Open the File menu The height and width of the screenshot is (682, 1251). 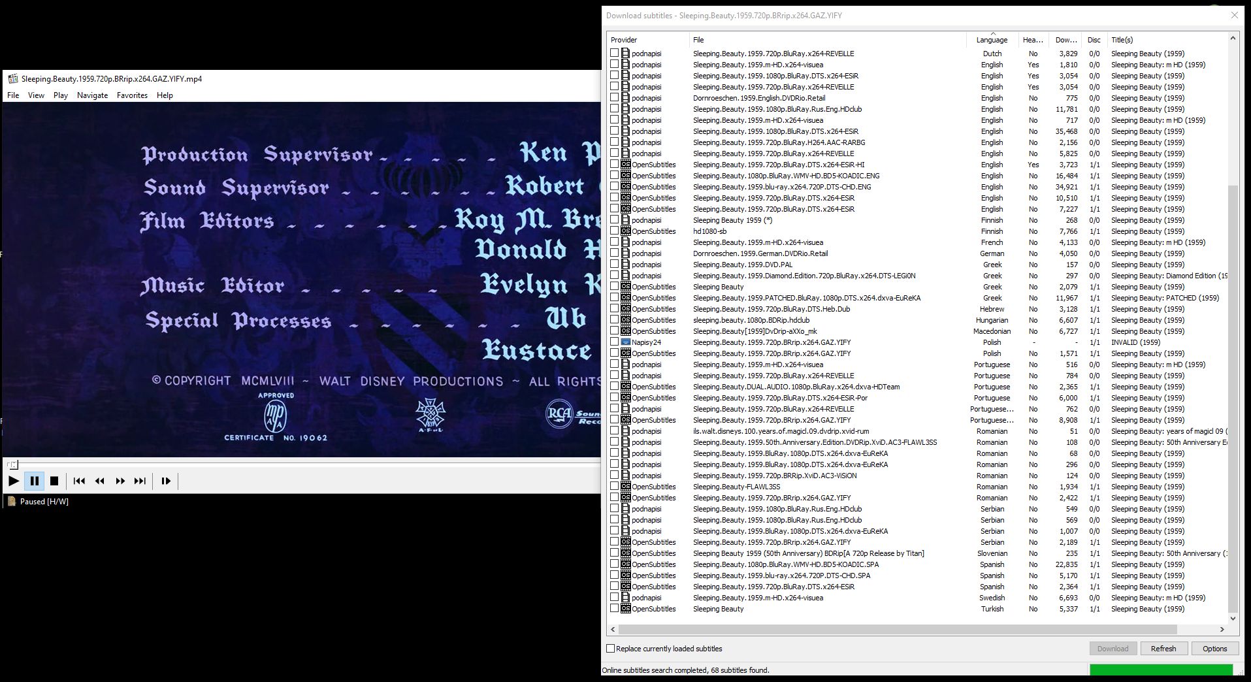click(13, 95)
